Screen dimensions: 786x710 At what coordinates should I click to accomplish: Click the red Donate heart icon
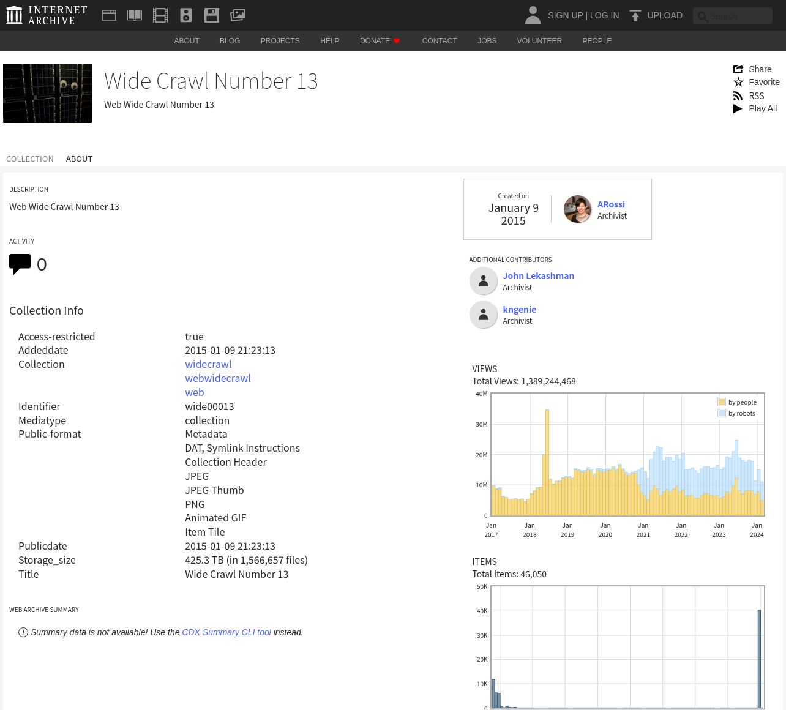(397, 41)
